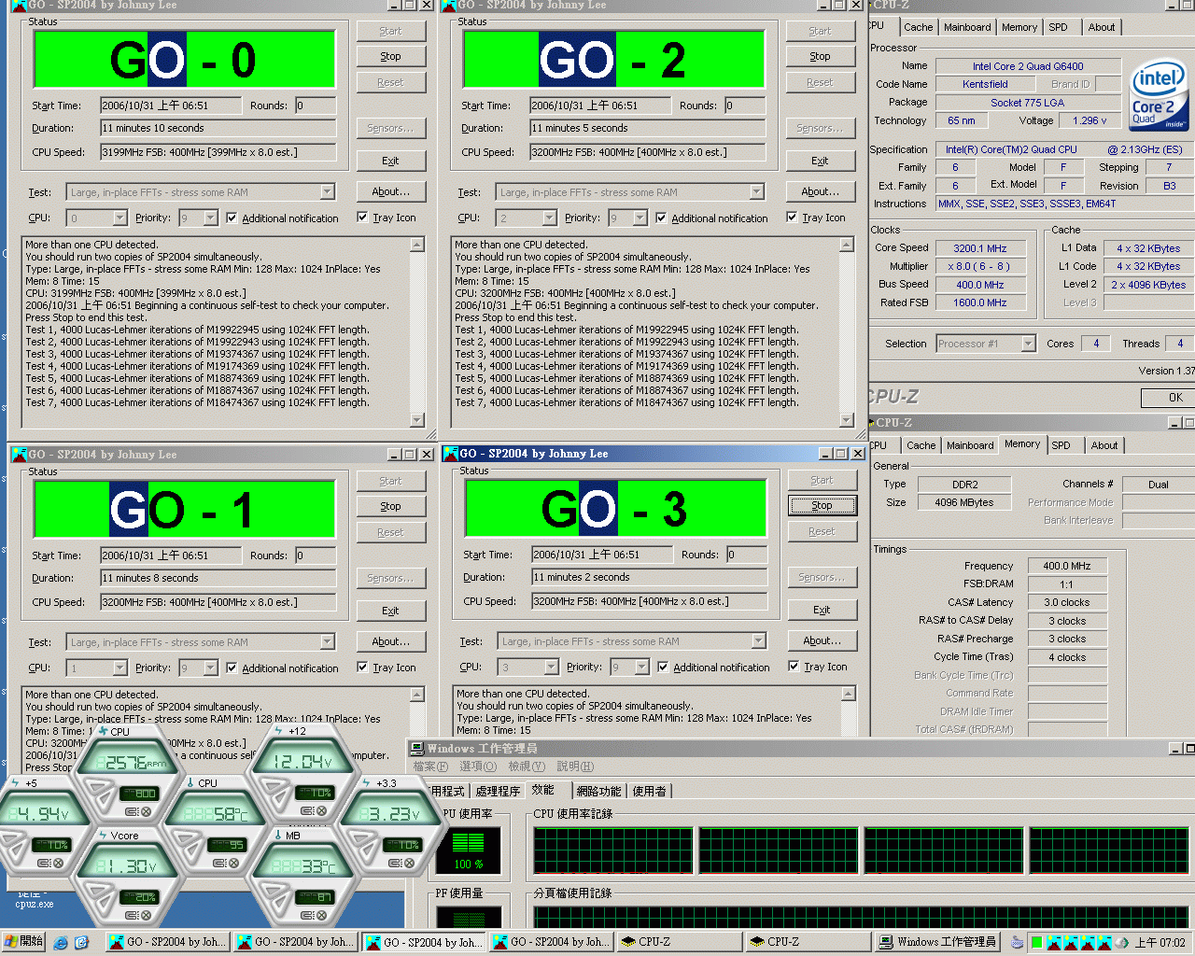Open the CPU dropdown in GO - 2 window
This screenshot has height=956, width=1195.
point(549,218)
